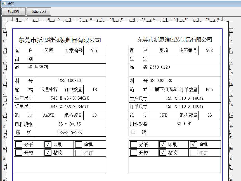Click the 返回(Esc) return button
The image size is (241, 181).
(x=39, y=11)
